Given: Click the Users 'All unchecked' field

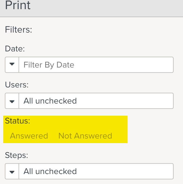Looking at the screenshot, I should point(96,101).
